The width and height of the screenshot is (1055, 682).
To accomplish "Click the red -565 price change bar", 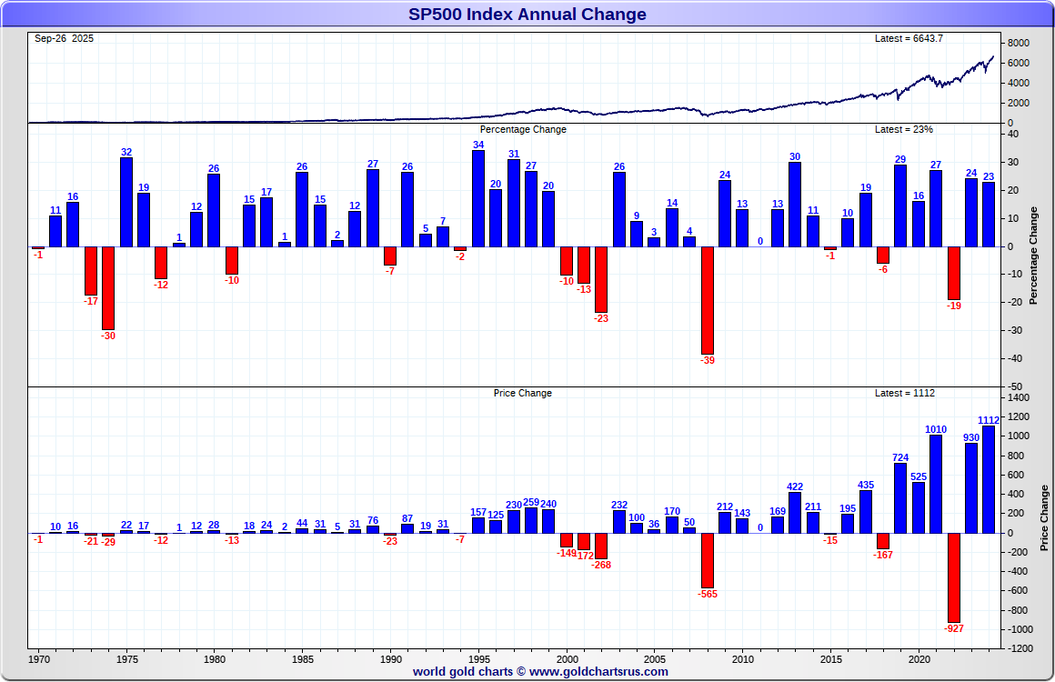I will (x=708, y=560).
